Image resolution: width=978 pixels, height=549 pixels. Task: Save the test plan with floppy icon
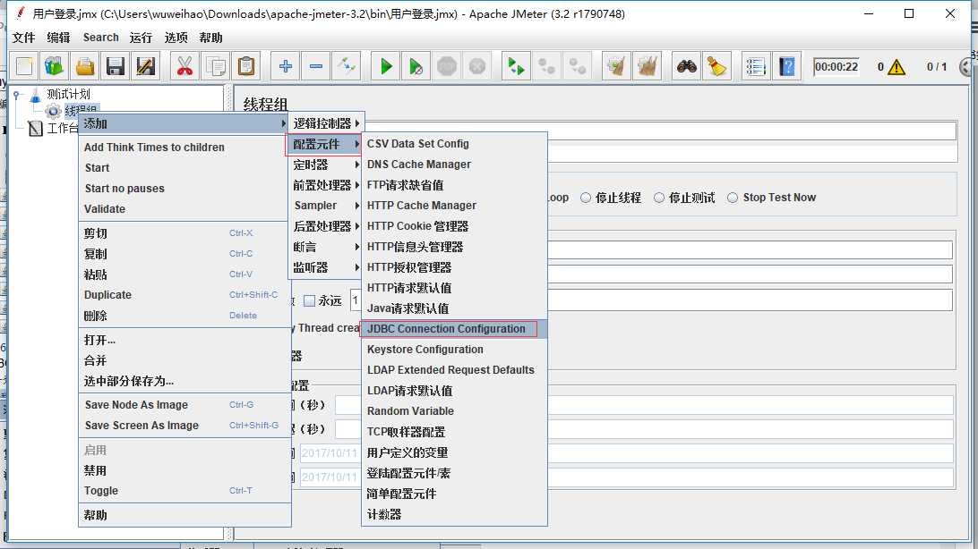coord(116,66)
